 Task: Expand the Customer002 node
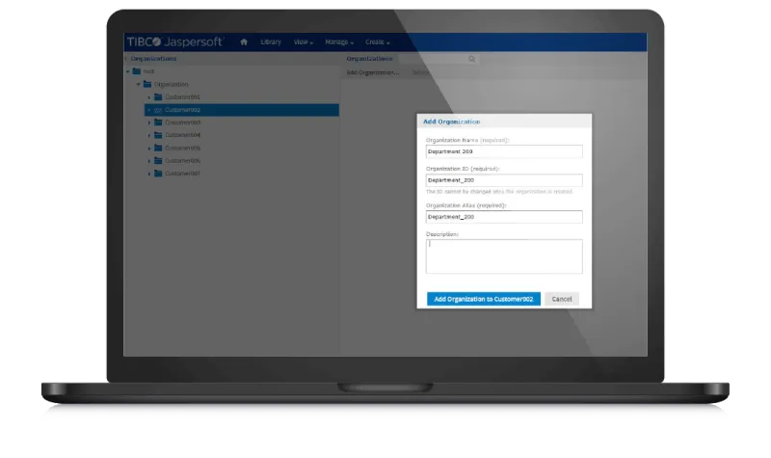point(149,110)
